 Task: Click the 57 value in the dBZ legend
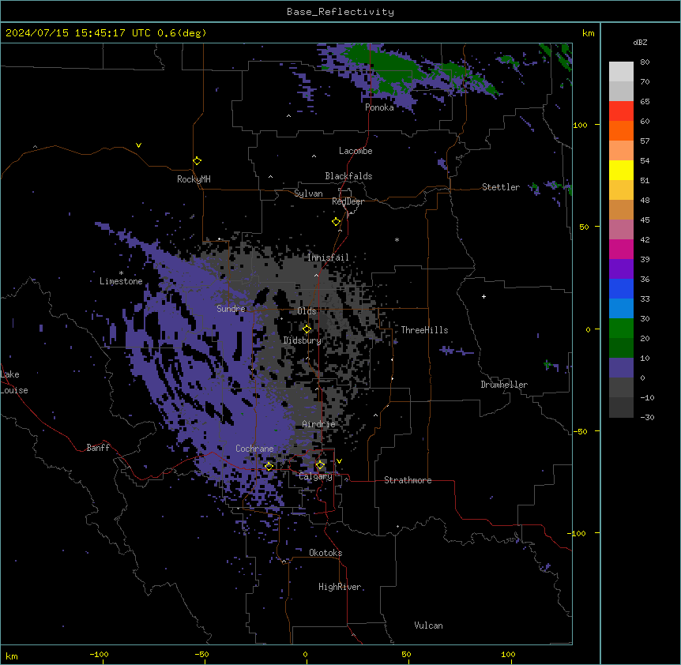tap(645, 141)
